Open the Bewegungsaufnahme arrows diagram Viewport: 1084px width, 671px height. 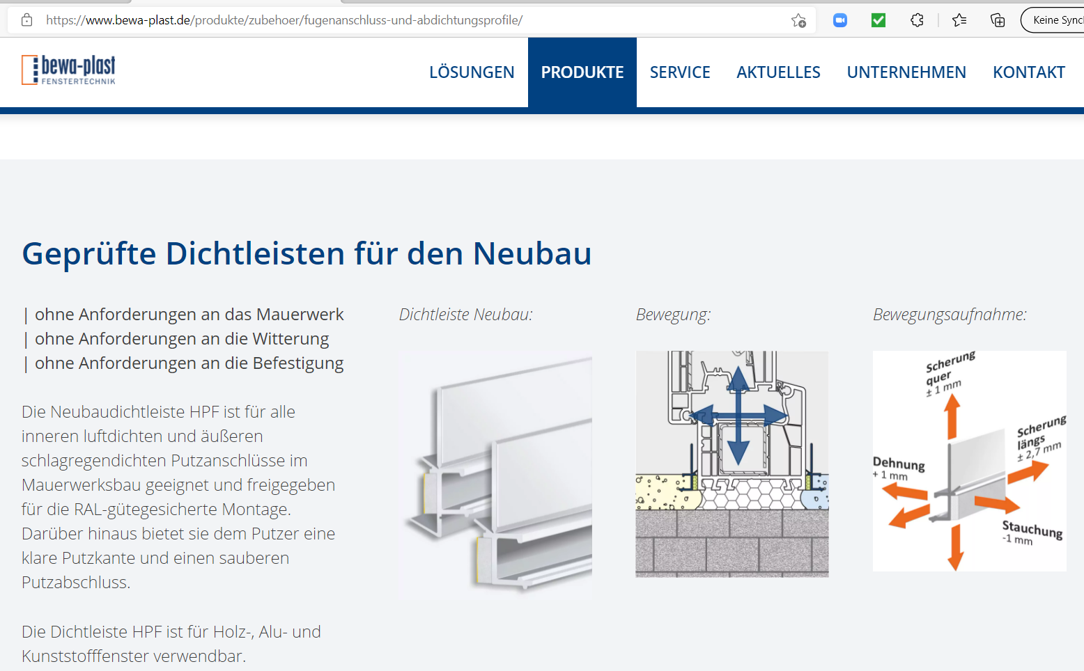pos(969,461)
